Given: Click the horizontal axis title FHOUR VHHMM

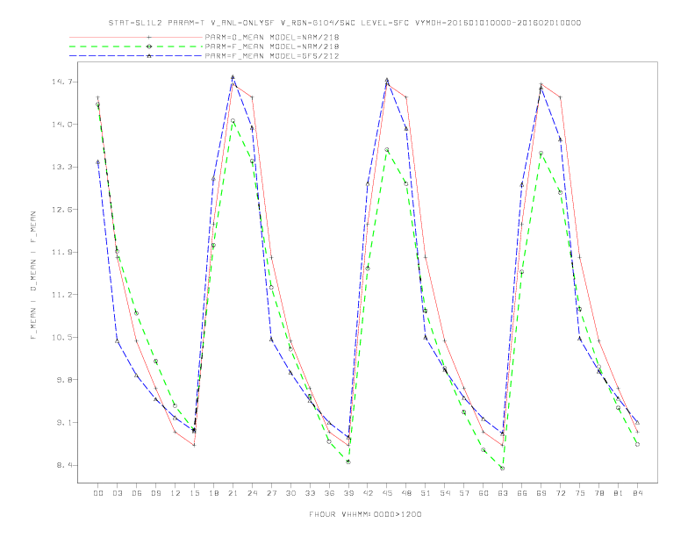Looking at the screenshot, I should [365, 514].
